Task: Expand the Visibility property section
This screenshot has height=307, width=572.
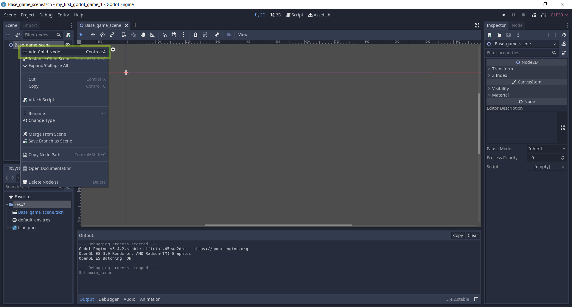Action: pos(526,89)
